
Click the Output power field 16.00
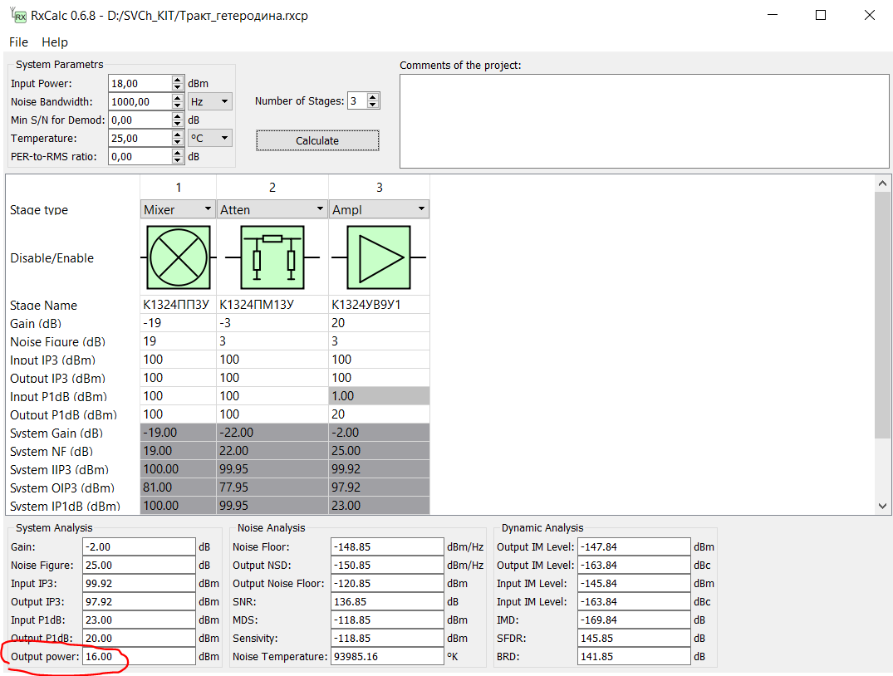pyautogui.click(x=139, y=657)
